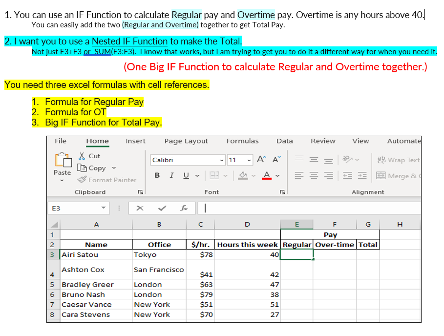Cancel entry with the X icon

[x=140, y=209]
